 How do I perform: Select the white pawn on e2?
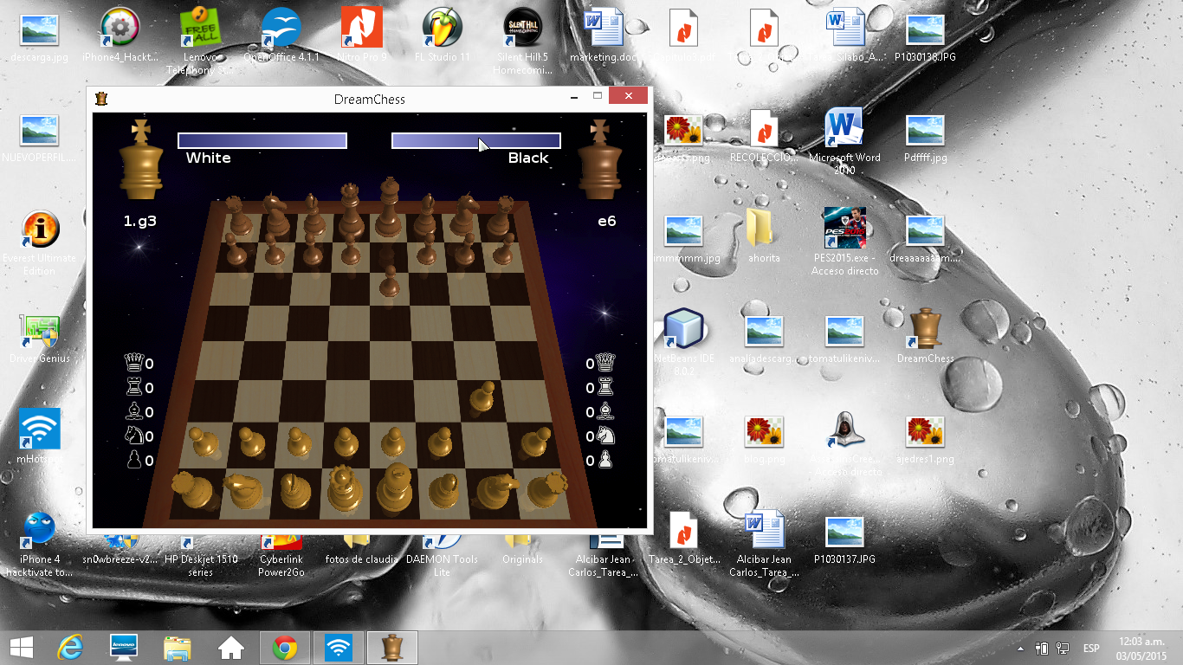pyautogui.click(x=393, y=442)
